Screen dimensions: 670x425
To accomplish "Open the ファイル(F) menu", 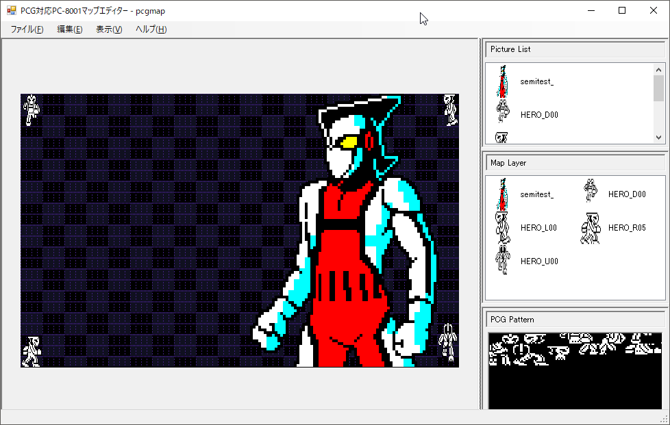I will [x=27, y=29].
